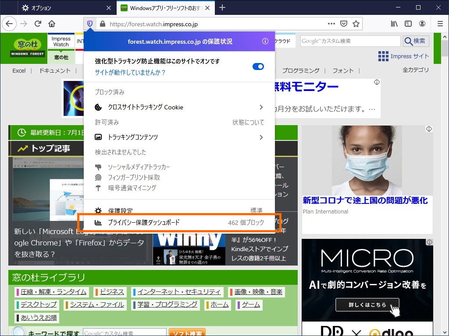449x336 pixels.
Task: Click the forward navigation arrow
Action: click(x=24, y=24)
